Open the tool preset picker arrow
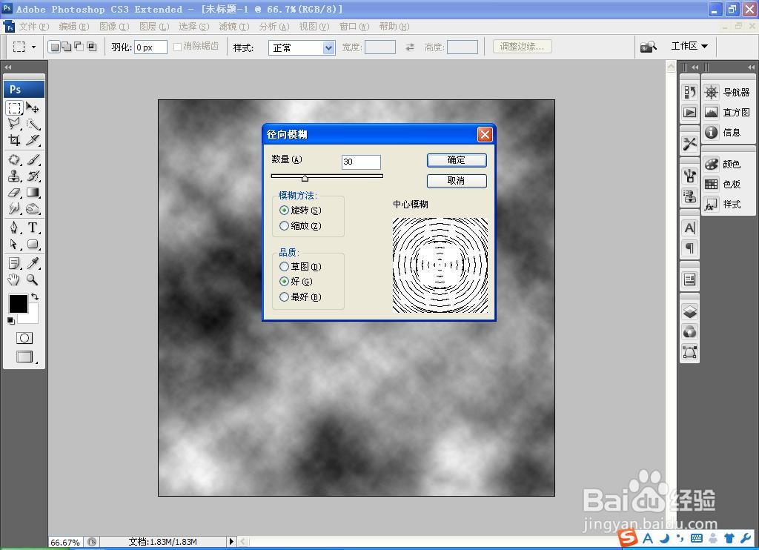759x550 pixels. pos(33,47)
